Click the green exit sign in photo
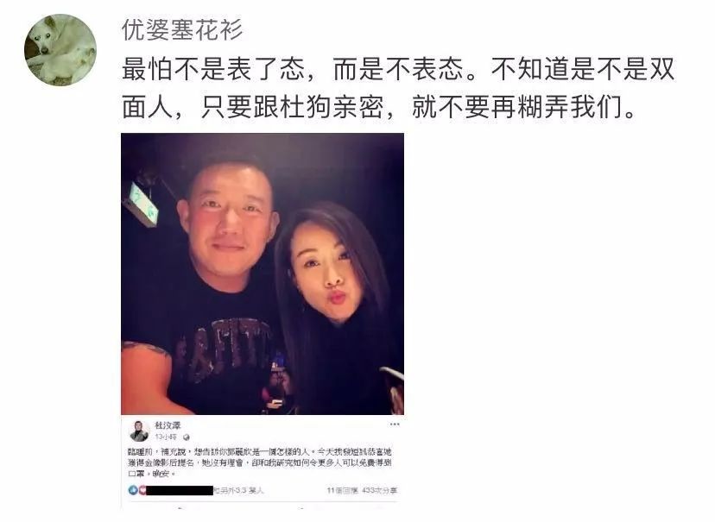This screenshot has width=715, height=522. click(142, 202)
